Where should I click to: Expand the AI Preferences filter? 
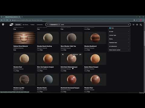pyautogui.click(x=119, y=46)
